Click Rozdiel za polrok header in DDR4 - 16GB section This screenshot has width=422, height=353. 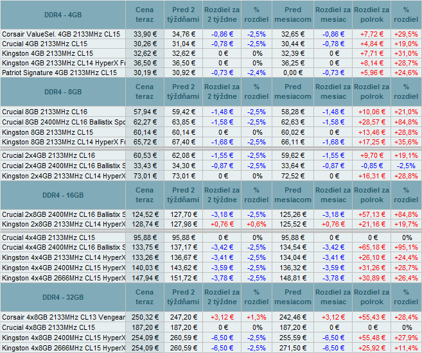tap(372, 195)
